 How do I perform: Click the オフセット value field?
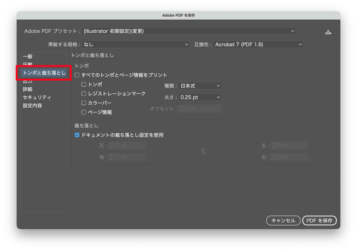(x=203, y=109)
